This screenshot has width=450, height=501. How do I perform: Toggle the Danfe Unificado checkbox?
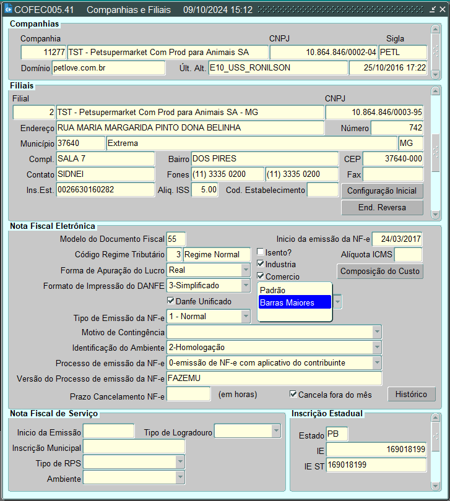click(171, 301)
